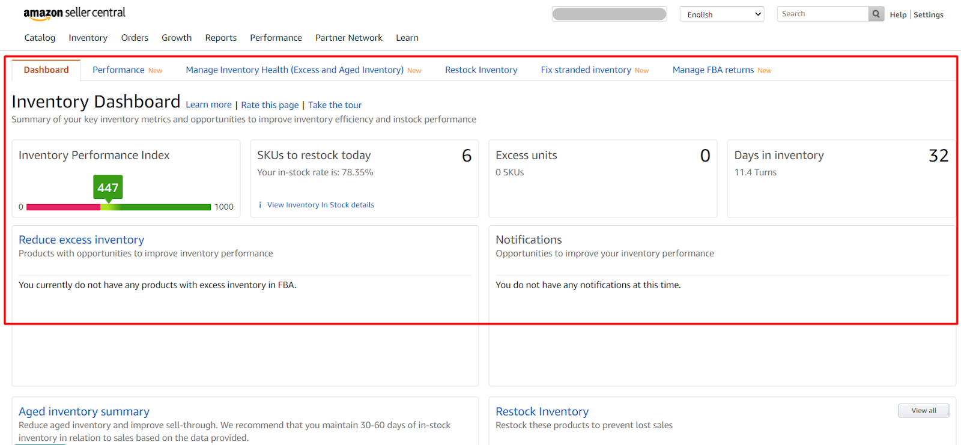Screen dimensions: 961x445
Task: Click the grey account selector bar
Action: [x=609, y=14]
